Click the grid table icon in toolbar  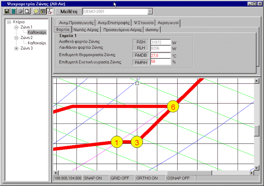[x=42, y=11]
